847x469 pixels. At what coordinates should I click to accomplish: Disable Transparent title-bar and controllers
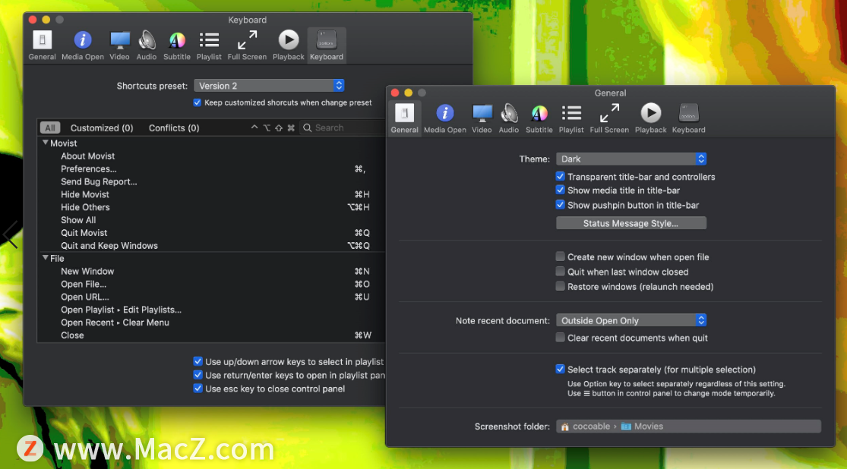pos(560,177)
